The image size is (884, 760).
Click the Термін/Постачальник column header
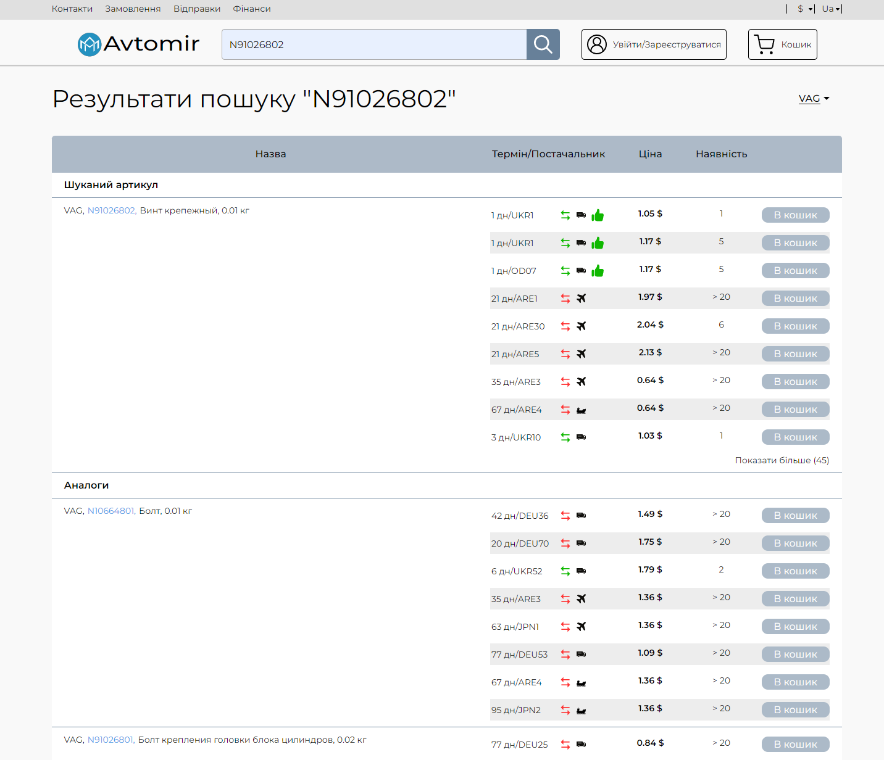[548, 154]
